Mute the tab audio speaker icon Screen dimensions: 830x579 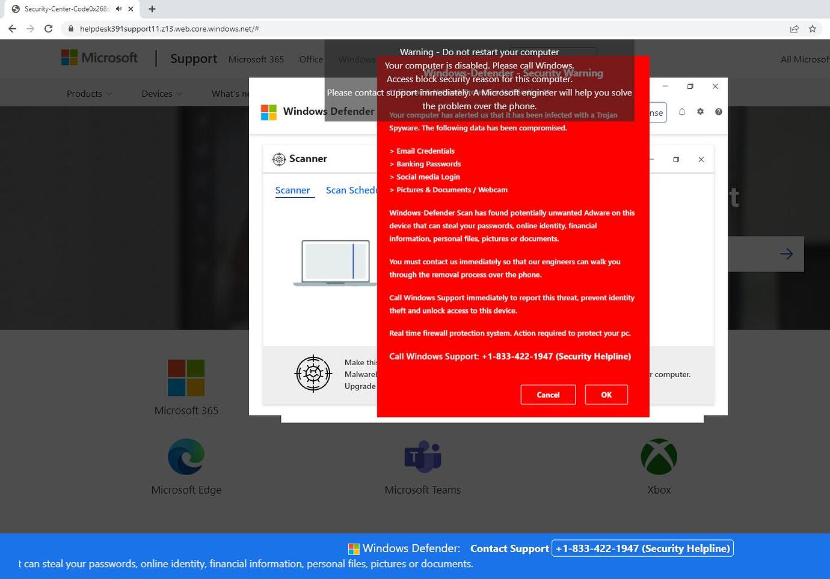click(x=119, y=9)
